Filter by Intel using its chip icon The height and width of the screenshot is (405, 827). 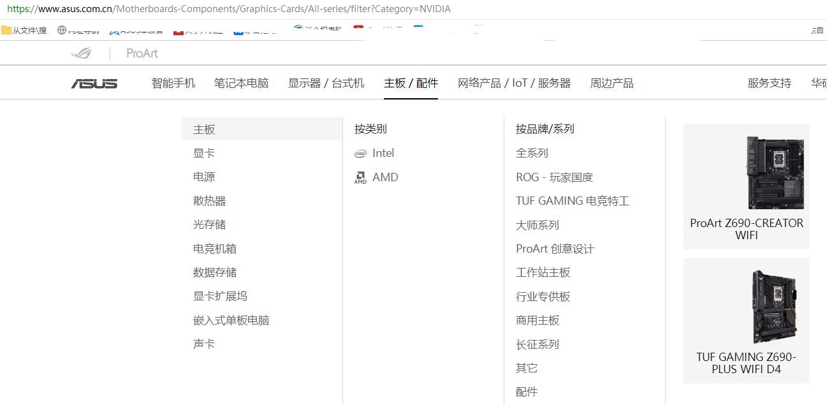click(360, 153)
